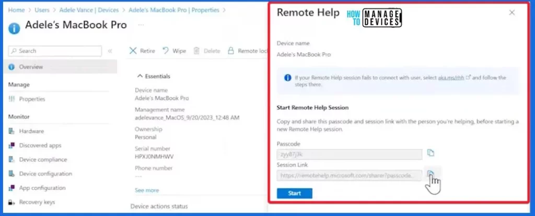Screen dimensions: 535x216
Task: Click the search magnifier icon in the sidebar
Action: click(14, 51)
